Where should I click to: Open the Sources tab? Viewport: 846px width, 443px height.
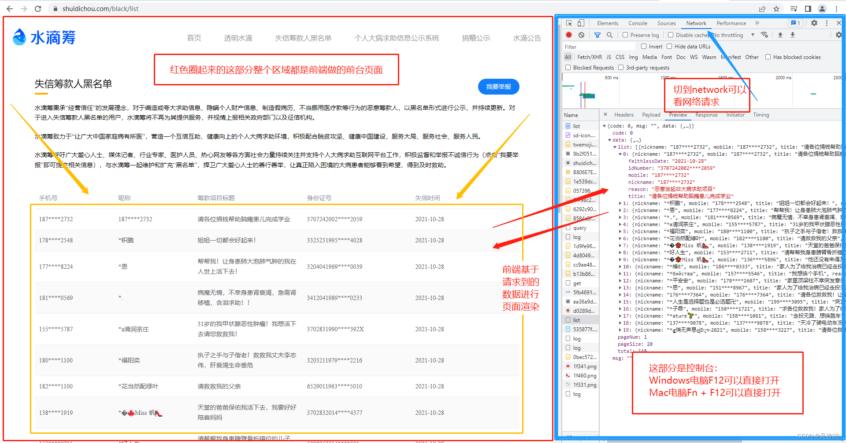666,23
